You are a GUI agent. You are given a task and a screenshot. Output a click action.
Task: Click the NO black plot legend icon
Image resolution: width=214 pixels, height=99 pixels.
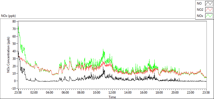coord(209,3)
